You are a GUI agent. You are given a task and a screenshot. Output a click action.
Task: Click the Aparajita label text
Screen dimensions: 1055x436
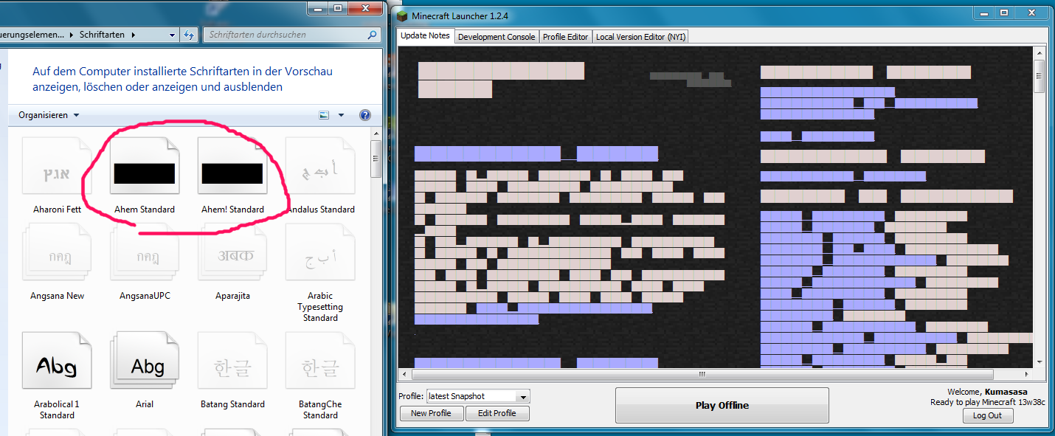tap(232, 296)
